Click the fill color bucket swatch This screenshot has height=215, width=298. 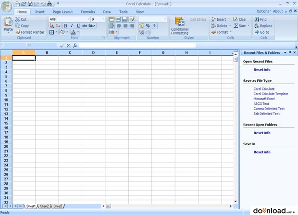tap(62, 32)
